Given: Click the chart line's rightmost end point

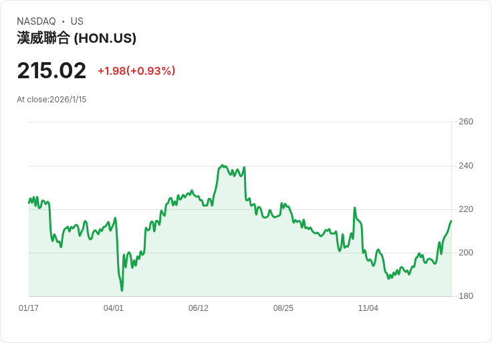Looking at the screenshot, I should pos(451,221).
